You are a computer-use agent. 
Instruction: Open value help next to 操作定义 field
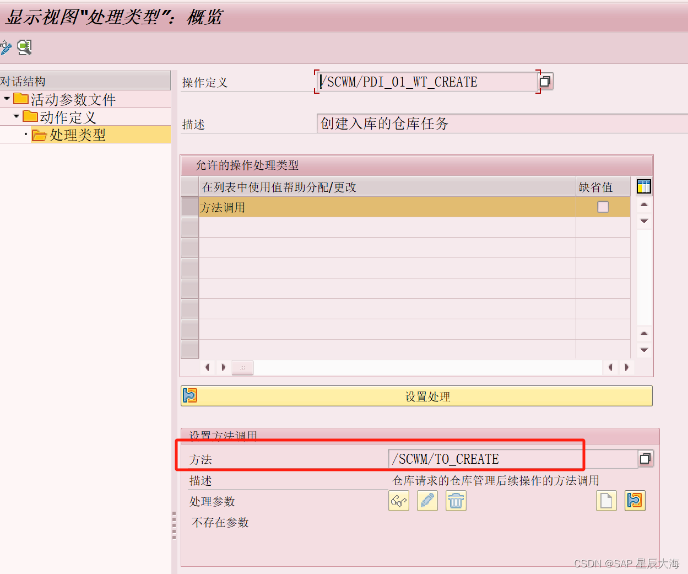coord(545,82)
